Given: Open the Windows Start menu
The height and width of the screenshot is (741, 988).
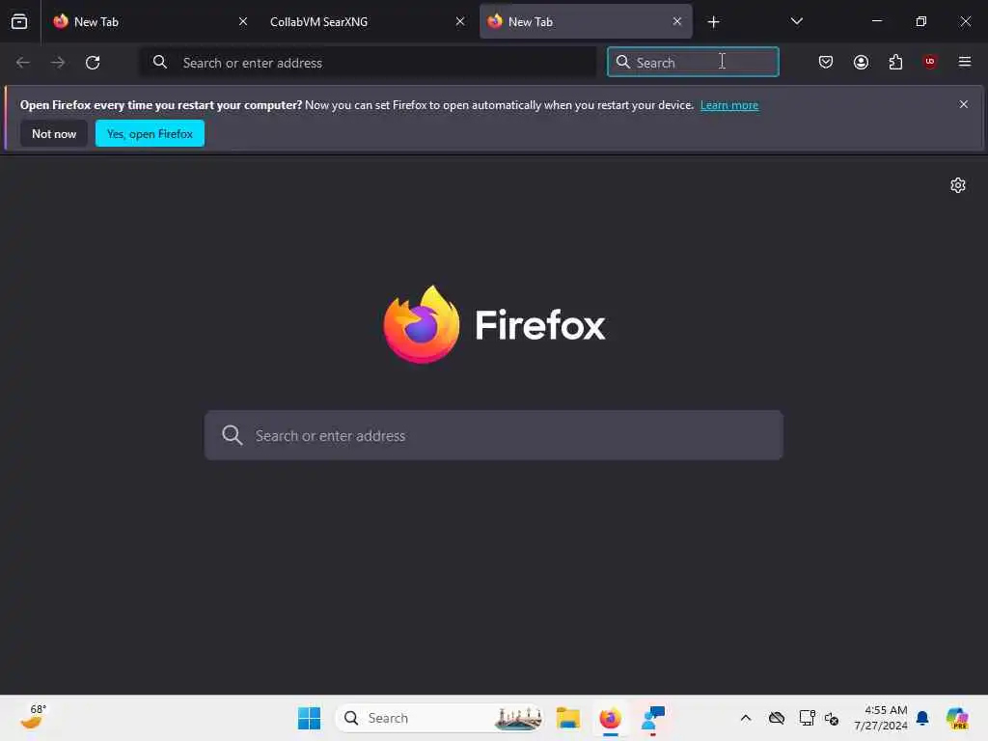Looking at the screenshot, I should (309, 718).
